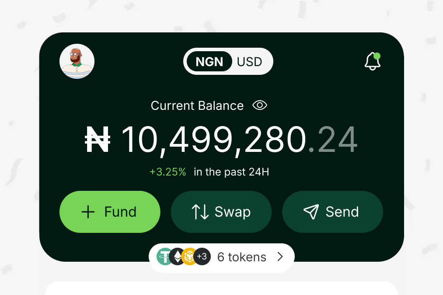The width and height of the screenshot is (443, 295).
Task: Click the Current Balance label
Action: click(197, 105)
